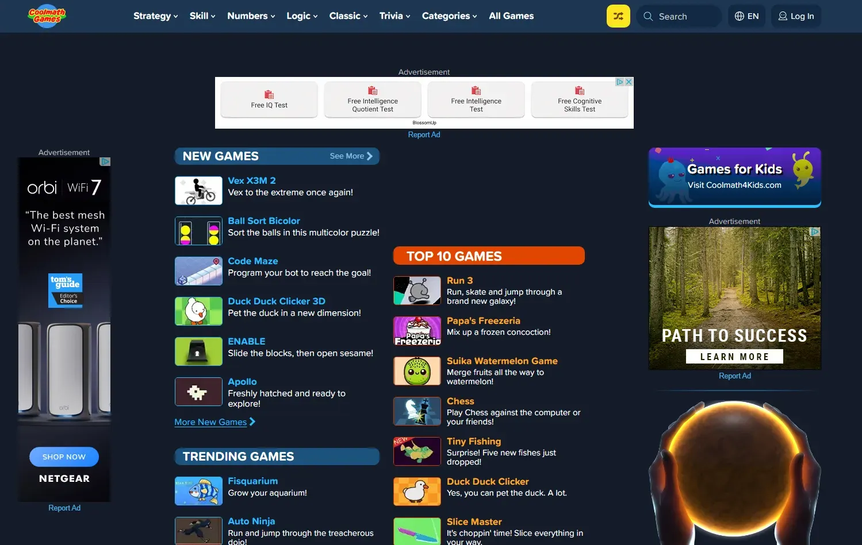Click the AdChoices icon on Orbi ad
The width and height of the screenshot is (862, 545).
coord(105,161)
